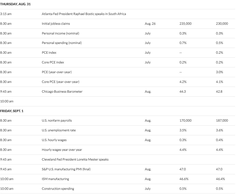The height and width of the screenshot is (195, 236).
Task: Open the Construction spending report
Action: coord(58,189)
